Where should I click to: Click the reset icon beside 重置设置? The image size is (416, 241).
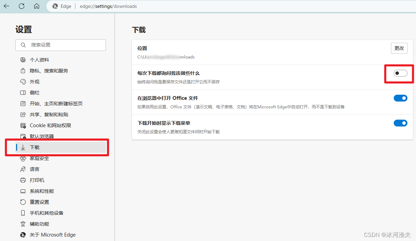click(x=23, y=202)
